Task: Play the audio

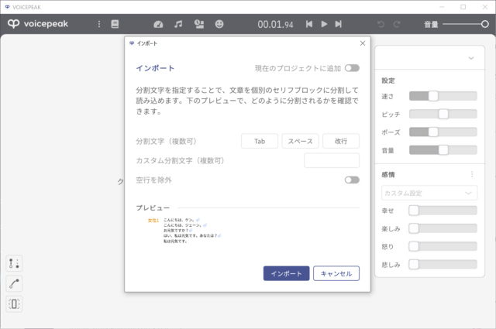Action: (x=324, y=24)
